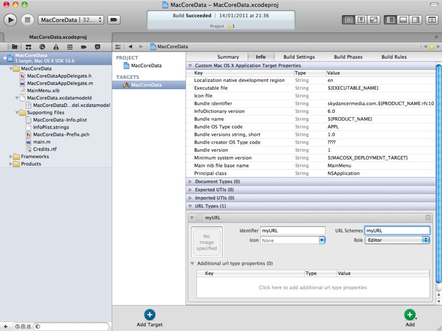
Task: Click the green Add button
Action: point(410,318)
